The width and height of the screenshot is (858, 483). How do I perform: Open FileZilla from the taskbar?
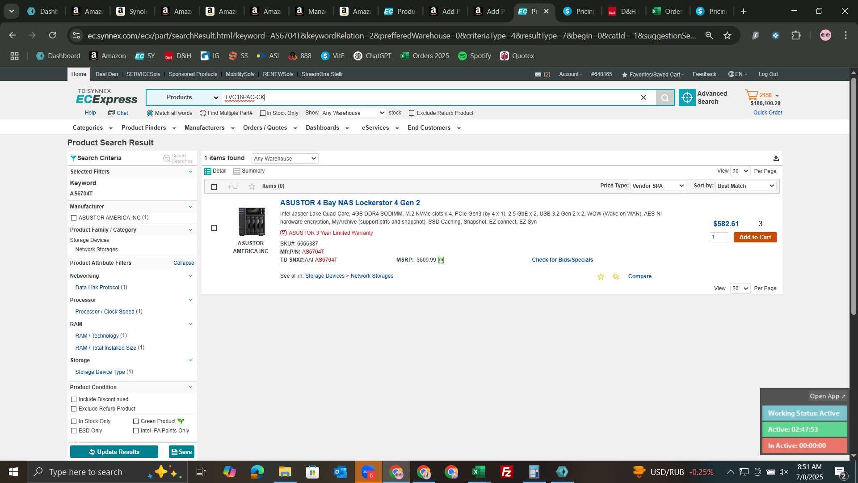pos(506,472)
